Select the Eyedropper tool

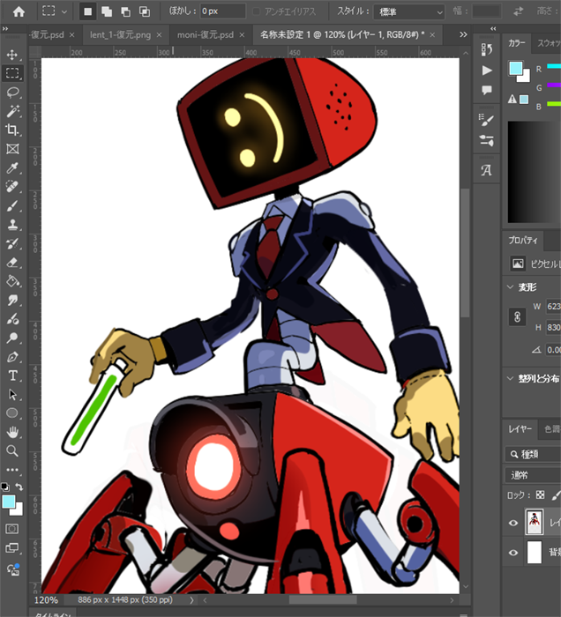coord(12,168)
